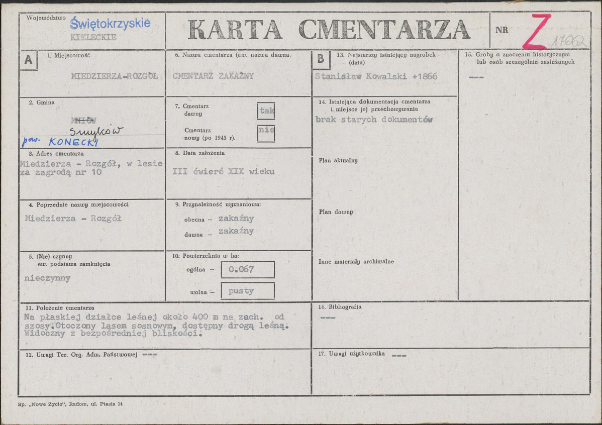This screenshot has width=602, height=425.
Task: Click '16. Bibliografia' heading
Action: point(340,307)
